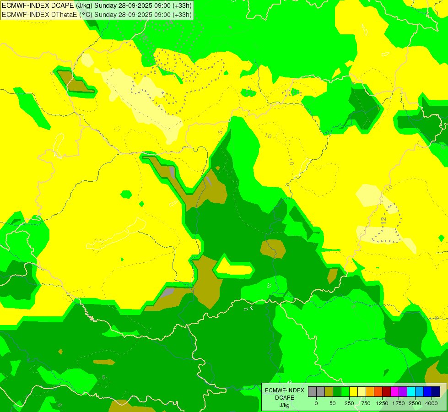Click the DCAPE (J/kg) title line
The width and height of the screenshot is (448, 412).
pos(97,5)
